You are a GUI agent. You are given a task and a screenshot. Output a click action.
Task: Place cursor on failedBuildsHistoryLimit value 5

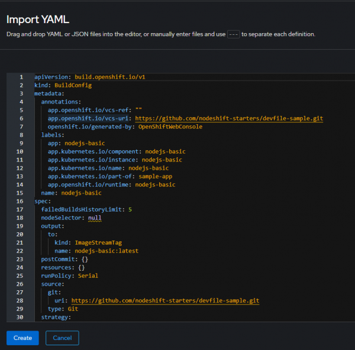coord(130,209)
